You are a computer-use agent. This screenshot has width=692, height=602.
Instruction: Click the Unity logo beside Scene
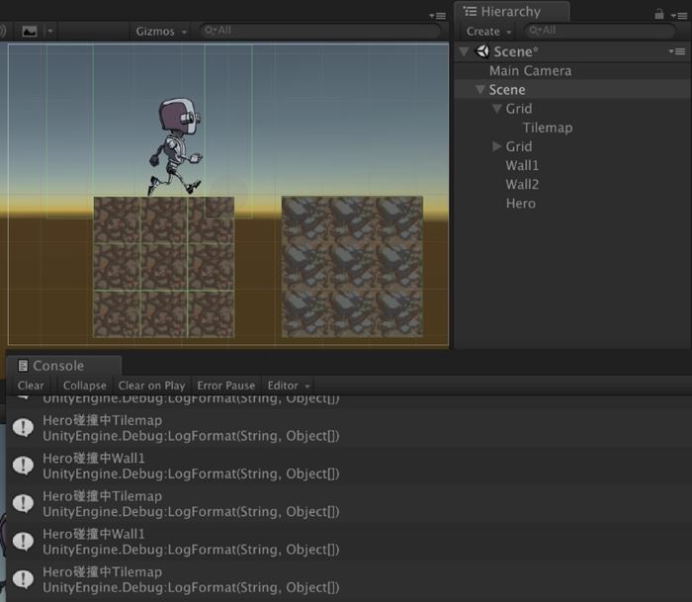click(x=482, y=51)
